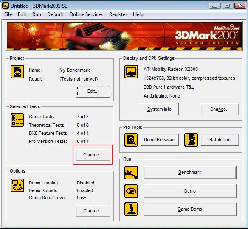Click the Demo eye icon

(131, 191)
